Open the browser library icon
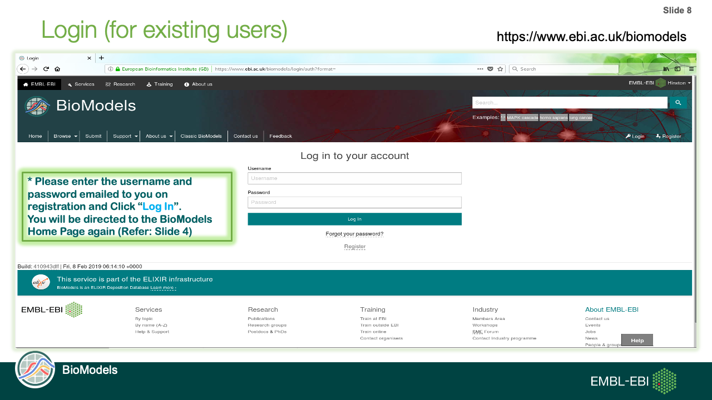The image size is (712, 400). pyautogui.click(x=666, y=69)
